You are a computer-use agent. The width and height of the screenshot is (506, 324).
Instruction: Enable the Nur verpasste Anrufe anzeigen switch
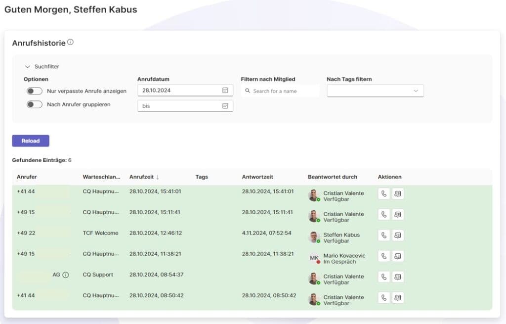click(x=35, y=91)
